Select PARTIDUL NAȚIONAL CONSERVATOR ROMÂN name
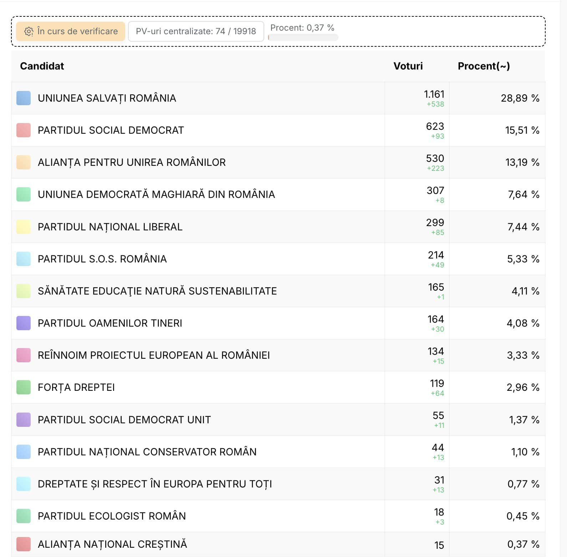Screen dimensions: 567x557 147,452
